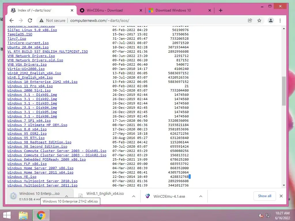Open Chrome's three-dot menu

tap(280, 20)
